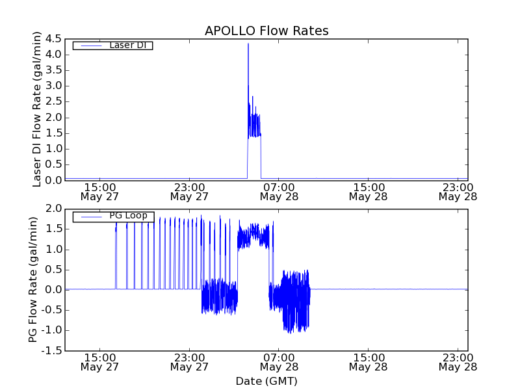The width and height of the screenshot is (520, 390).
Task: Click "23:00 May 27" under the Laser DI plot
Action: (189, 192)
